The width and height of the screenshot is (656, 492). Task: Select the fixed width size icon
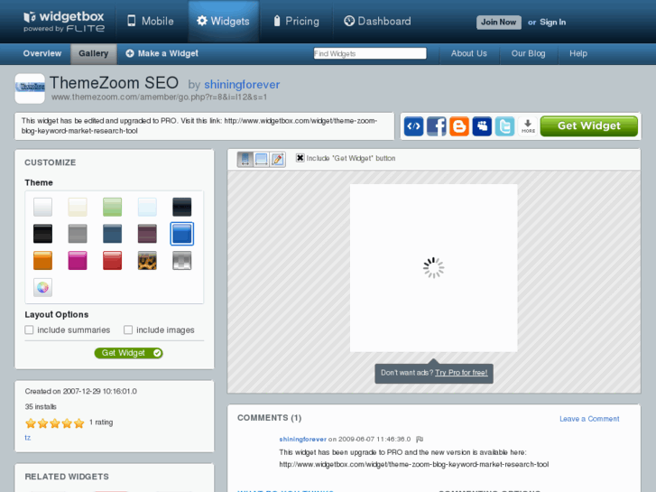(245, 159)
